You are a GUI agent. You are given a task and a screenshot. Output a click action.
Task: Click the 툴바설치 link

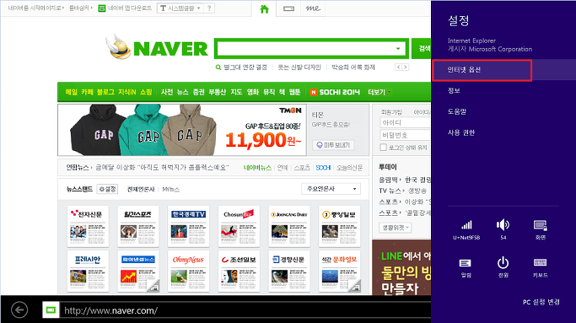[x=79, y=8]
